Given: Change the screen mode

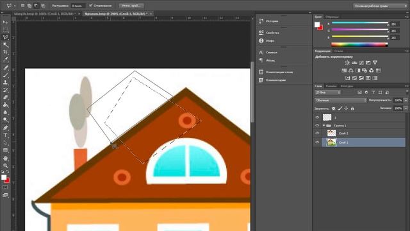Looking at the screenshot, I should pos(5,195).
